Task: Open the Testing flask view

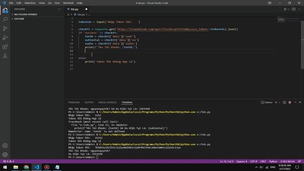Action: pyautogui.click(x=5, y=56)
